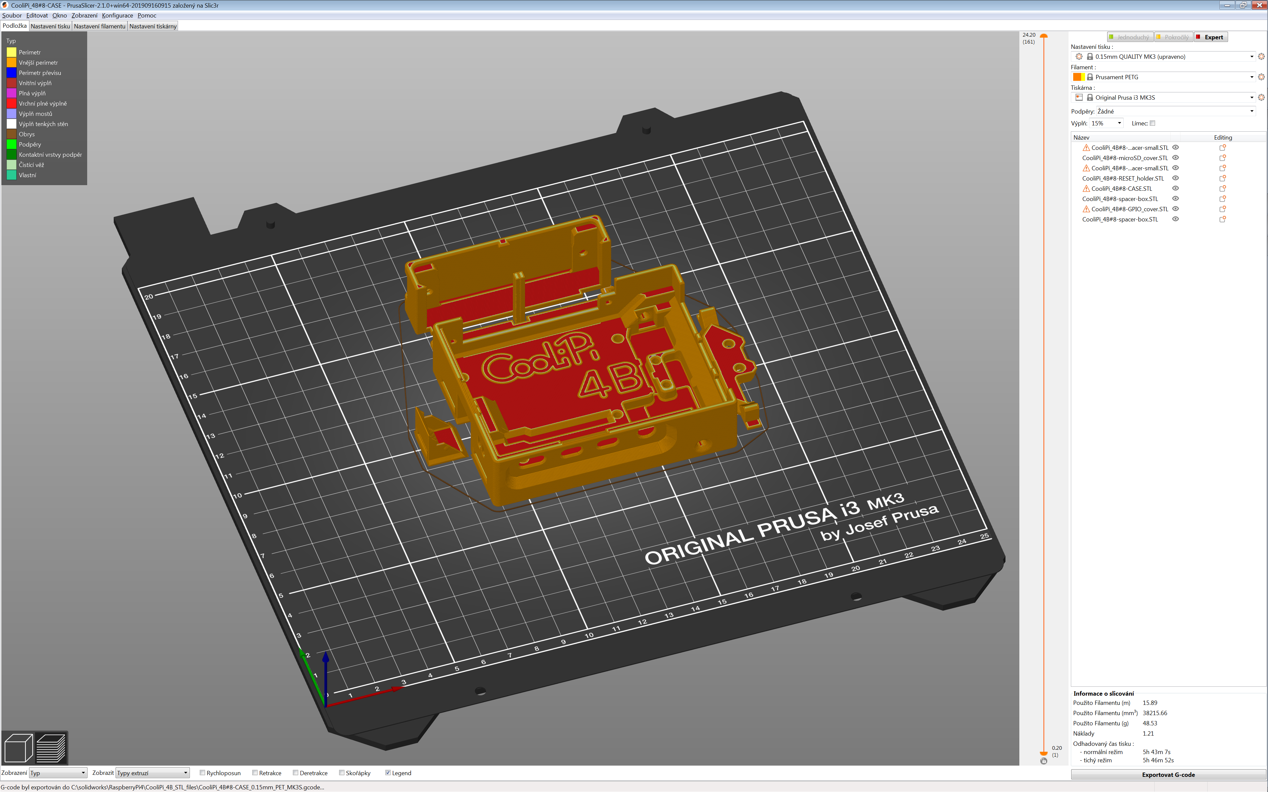The width and height of the screenshot is (1268, 792).
Task: Switch to the Nastavení filamentu tab
Action: pyautogui.click(x=99, y=26)
